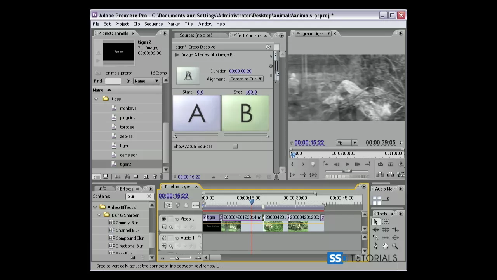497x280 pixels.
Task: Set In point in Program monitor
Action: pyautogui.click(x=292, y=164)
